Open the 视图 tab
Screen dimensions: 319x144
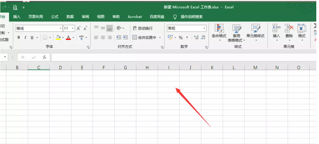click(101, 17)
